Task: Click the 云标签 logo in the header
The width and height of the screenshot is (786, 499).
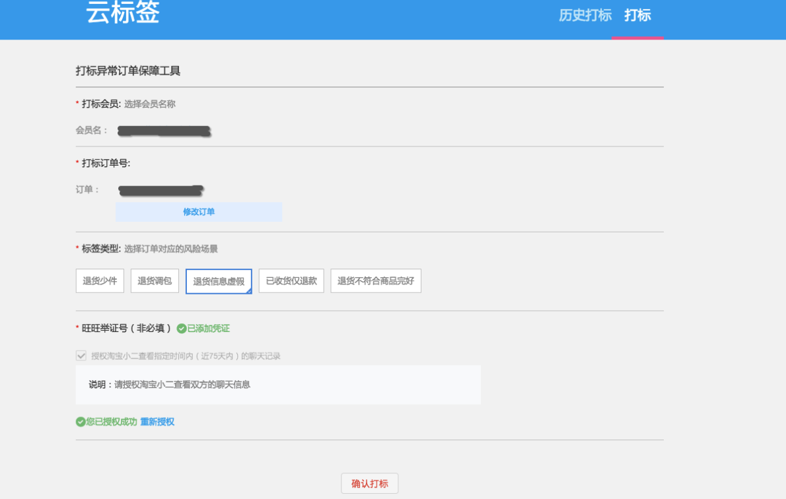Action: coord(122,15)
